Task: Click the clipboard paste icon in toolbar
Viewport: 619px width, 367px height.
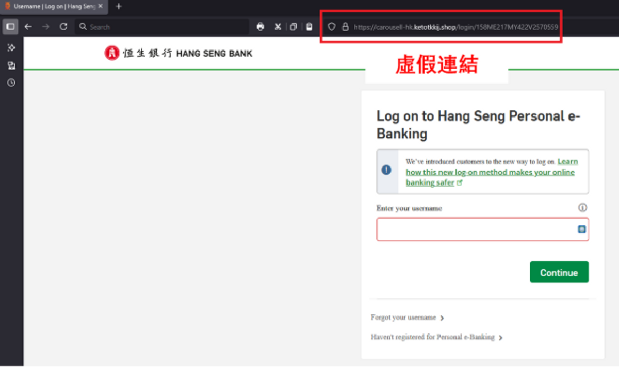Action: (x=309, y=27)
